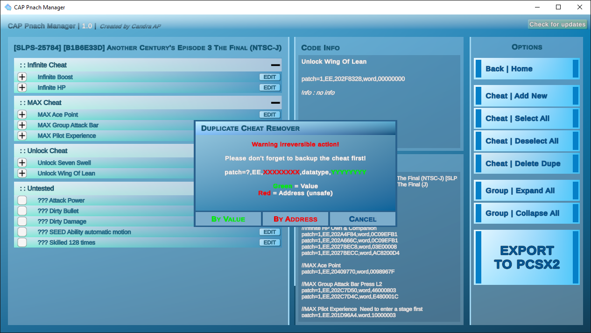Viewport: 591px width, 333px height.
Task: Toggle the plus box beside Unlock Seven Swell
Action: click(22, 163)
